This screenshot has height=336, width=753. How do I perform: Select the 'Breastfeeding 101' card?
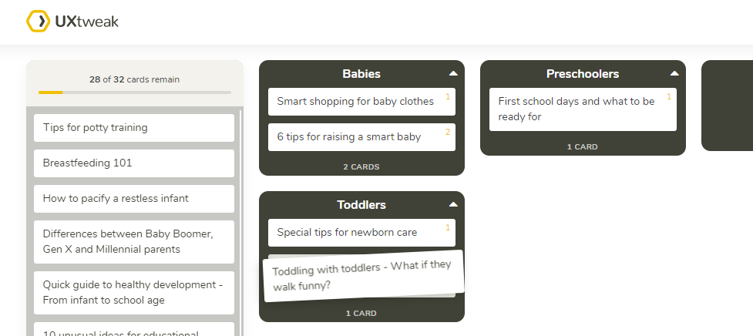tap(134, 163)
